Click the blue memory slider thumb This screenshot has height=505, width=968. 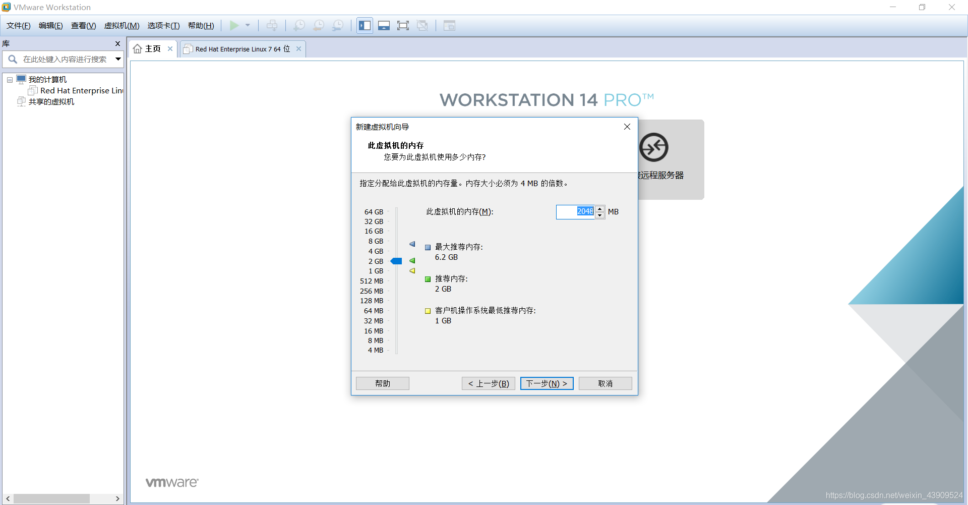(x=396, y=261)
